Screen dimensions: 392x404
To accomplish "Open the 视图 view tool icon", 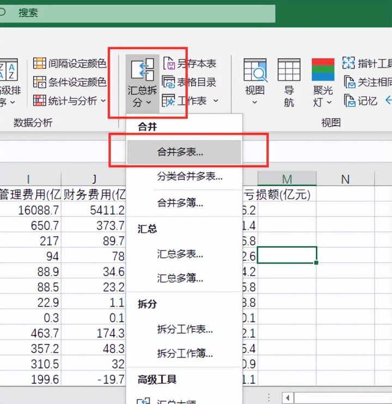I will point(255,70).
